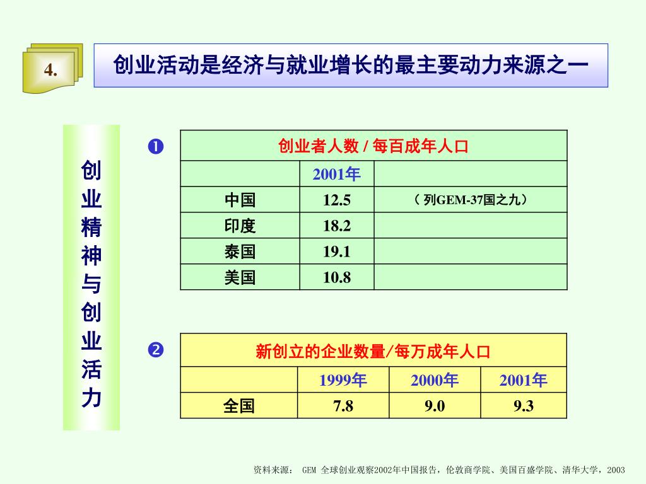Select the value 10.8
The width and height of the screenshot is (646, 484).
coord(337,277)
